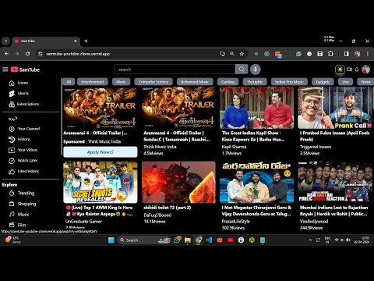
Task: Reload the page in Chrome
Action: pos(27,54)
